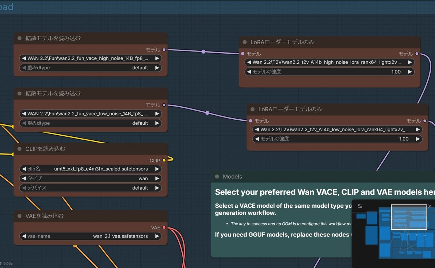435x268 pixels.
Task: Collapse the VAEを読み込む node via its dot
Action: click(x=20, y=216)
